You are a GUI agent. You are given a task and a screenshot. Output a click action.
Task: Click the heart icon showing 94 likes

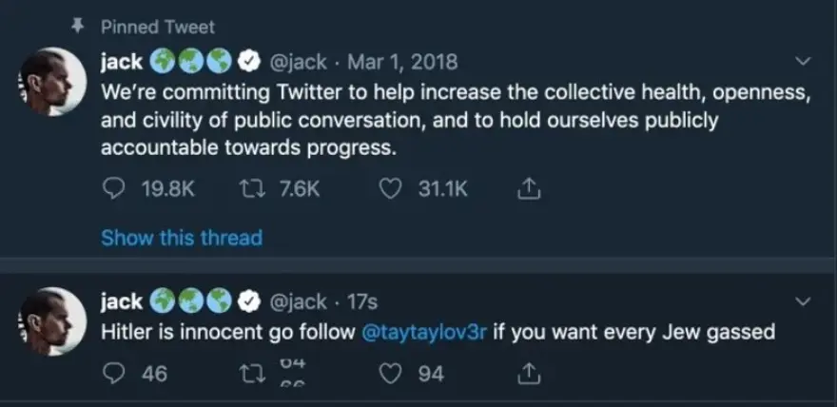pyautogui.click(x=387, y=374)
